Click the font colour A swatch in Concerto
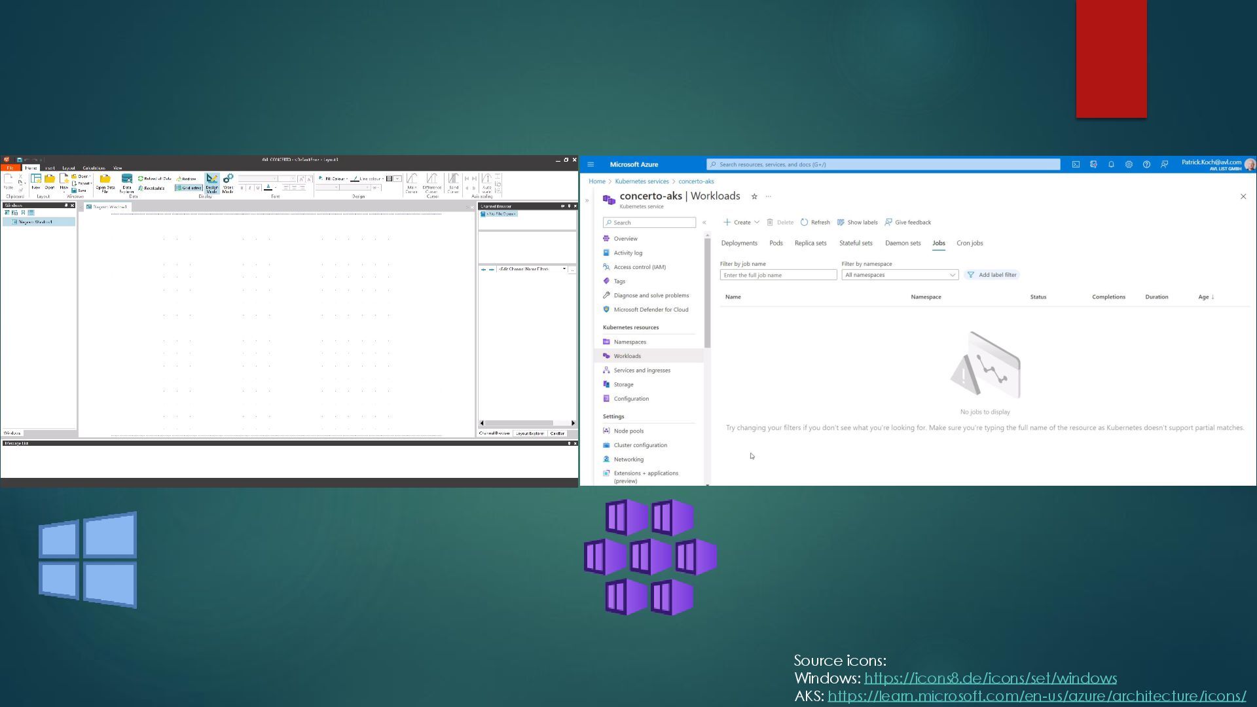 [x=268, y=188]
